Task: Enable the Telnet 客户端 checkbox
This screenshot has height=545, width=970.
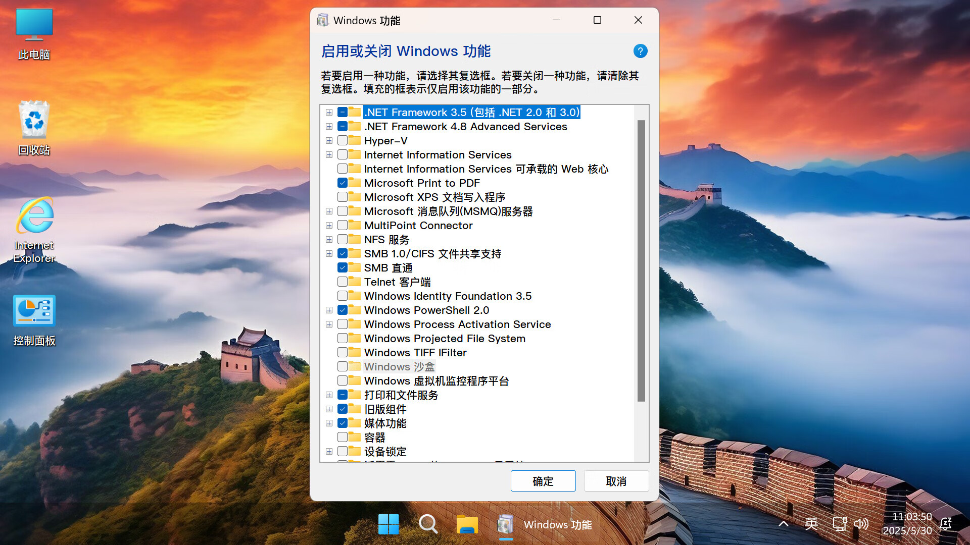Action: [343, 282]
